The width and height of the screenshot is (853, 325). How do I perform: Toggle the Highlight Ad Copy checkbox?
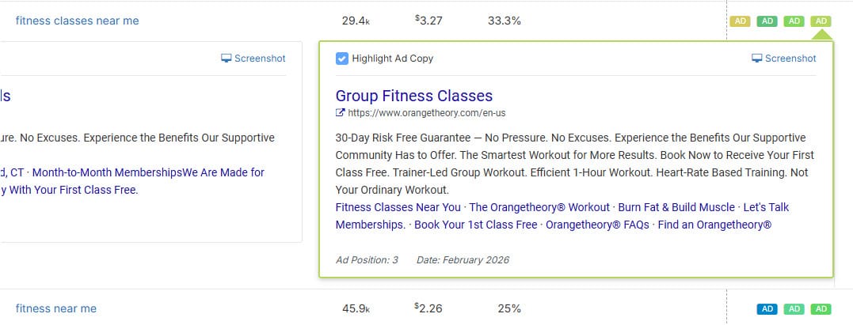342,59
